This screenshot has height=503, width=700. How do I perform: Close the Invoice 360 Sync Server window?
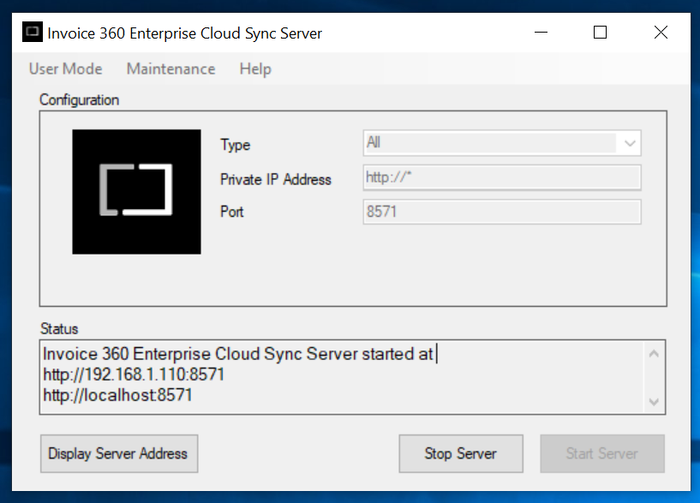tap(661, 33)
